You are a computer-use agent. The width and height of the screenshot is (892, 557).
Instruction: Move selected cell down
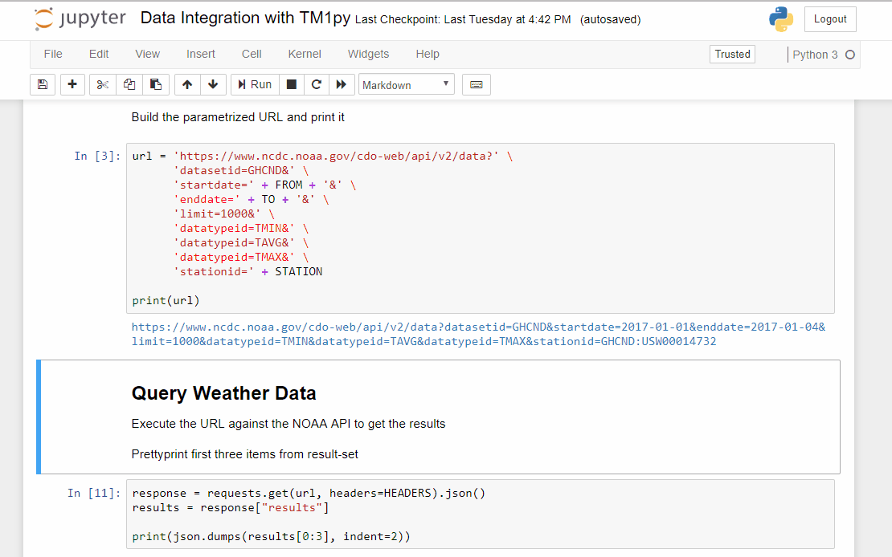click(x=213, y=84)
